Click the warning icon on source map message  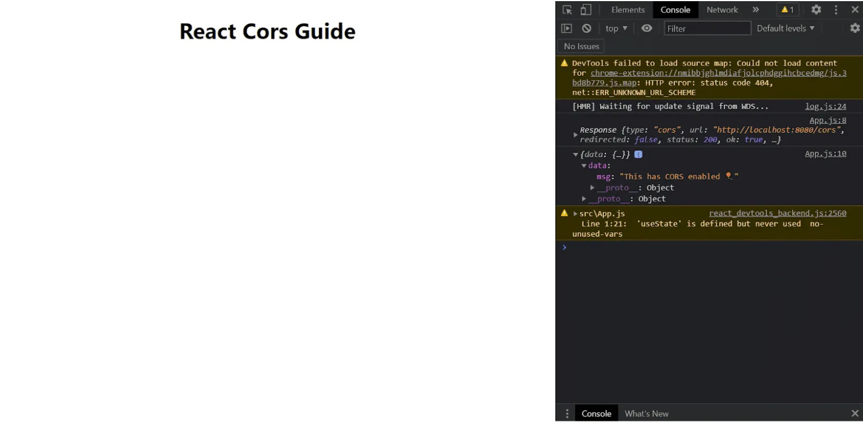click(564, 63)
